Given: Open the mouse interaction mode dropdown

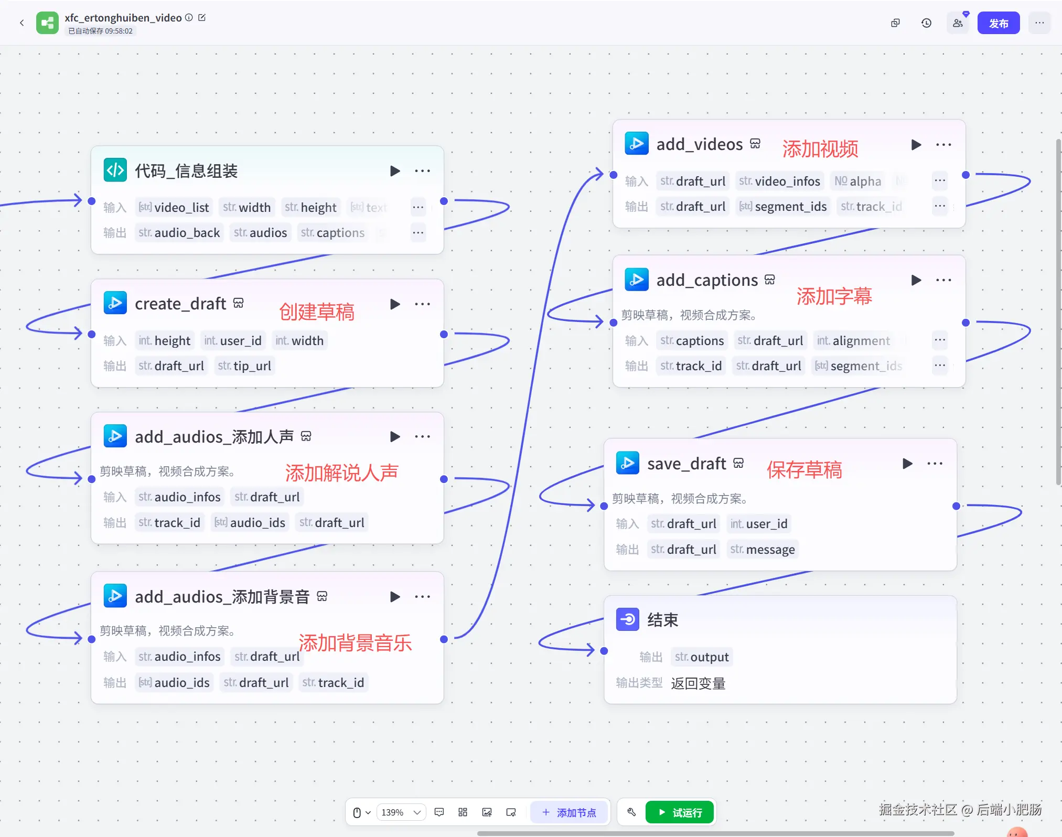Looking at the screenshot, I should (361, 812).
